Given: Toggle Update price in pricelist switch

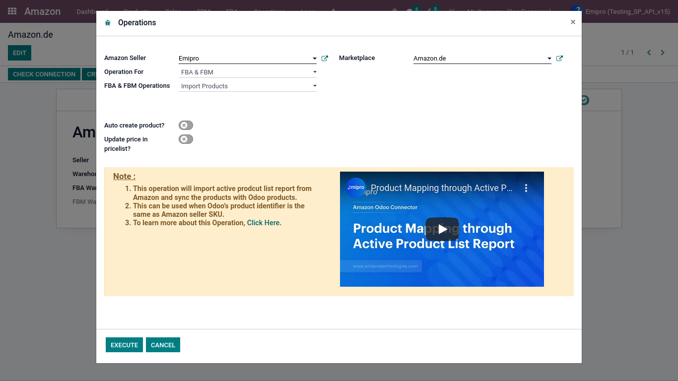Looking at the screenshot, I should tap(186, 139).
